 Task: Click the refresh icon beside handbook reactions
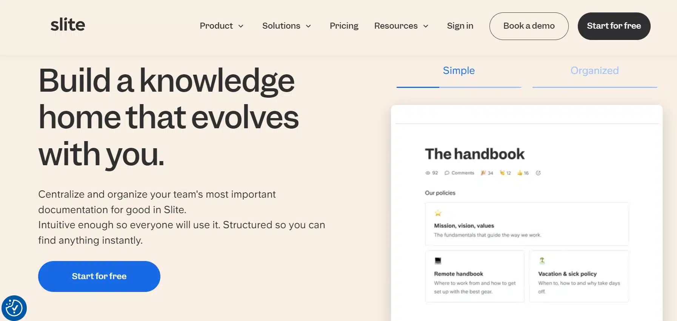click(x=539, y=173)
